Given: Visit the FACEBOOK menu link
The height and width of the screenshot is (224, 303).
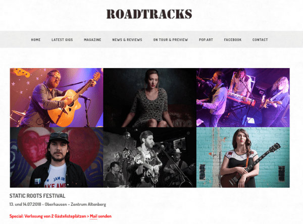Looking at the screenshot, I should [x=233, y=39].
